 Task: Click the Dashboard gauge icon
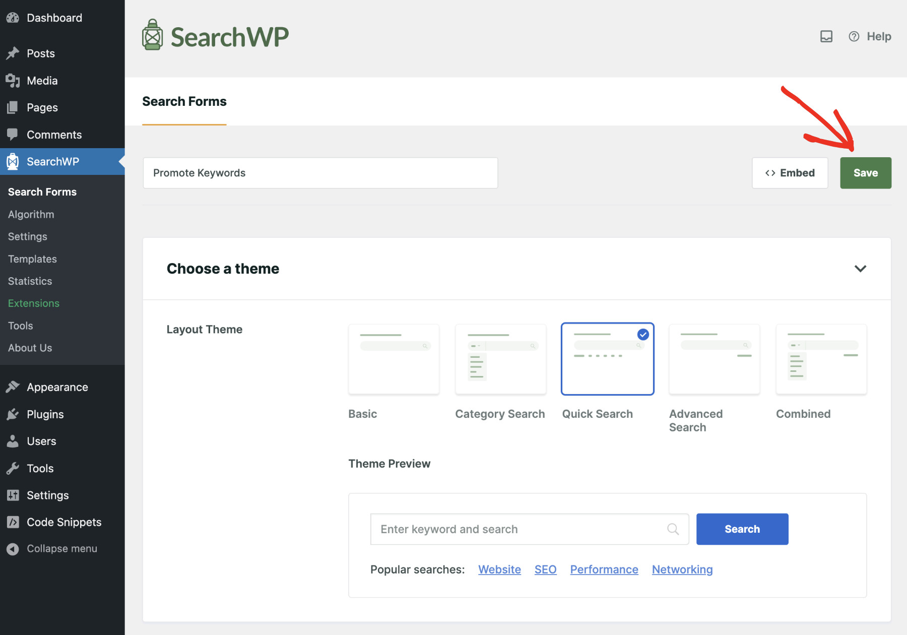(x=13, y=18)
